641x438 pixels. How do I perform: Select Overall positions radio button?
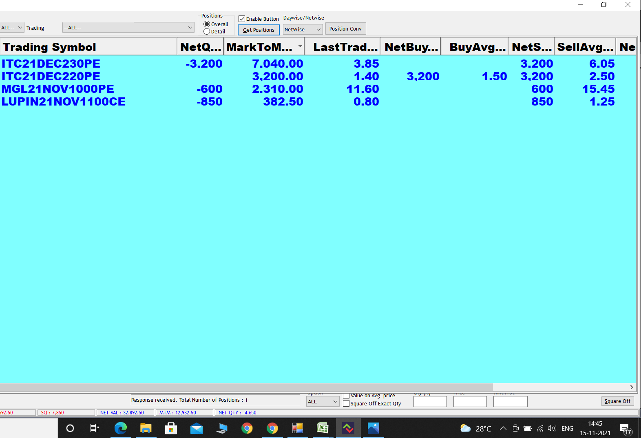pos(207,24)
